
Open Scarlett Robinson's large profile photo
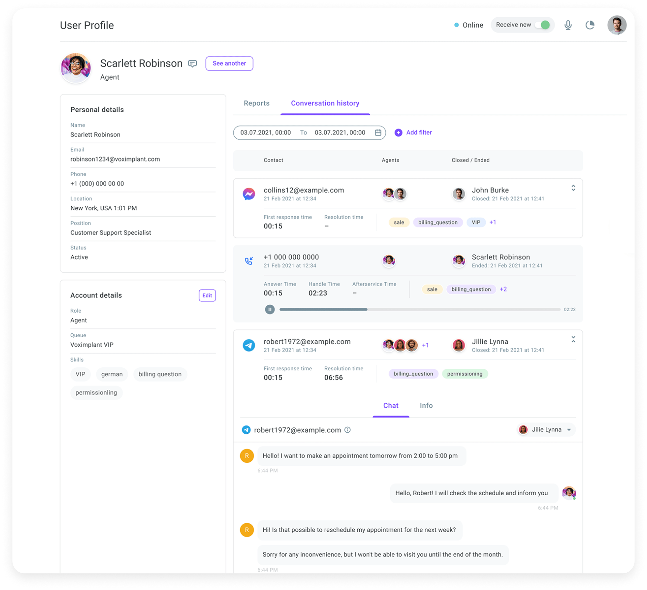tap(76, 68)
